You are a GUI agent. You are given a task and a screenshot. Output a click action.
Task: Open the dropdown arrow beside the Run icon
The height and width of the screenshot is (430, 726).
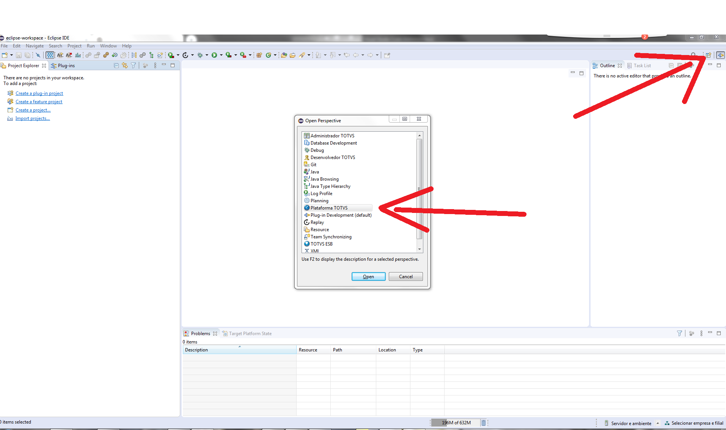[222, 55]
